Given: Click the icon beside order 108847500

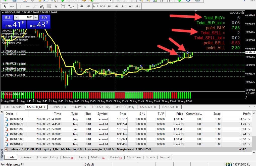Looking at the screenshot, I should click(7, 139).
